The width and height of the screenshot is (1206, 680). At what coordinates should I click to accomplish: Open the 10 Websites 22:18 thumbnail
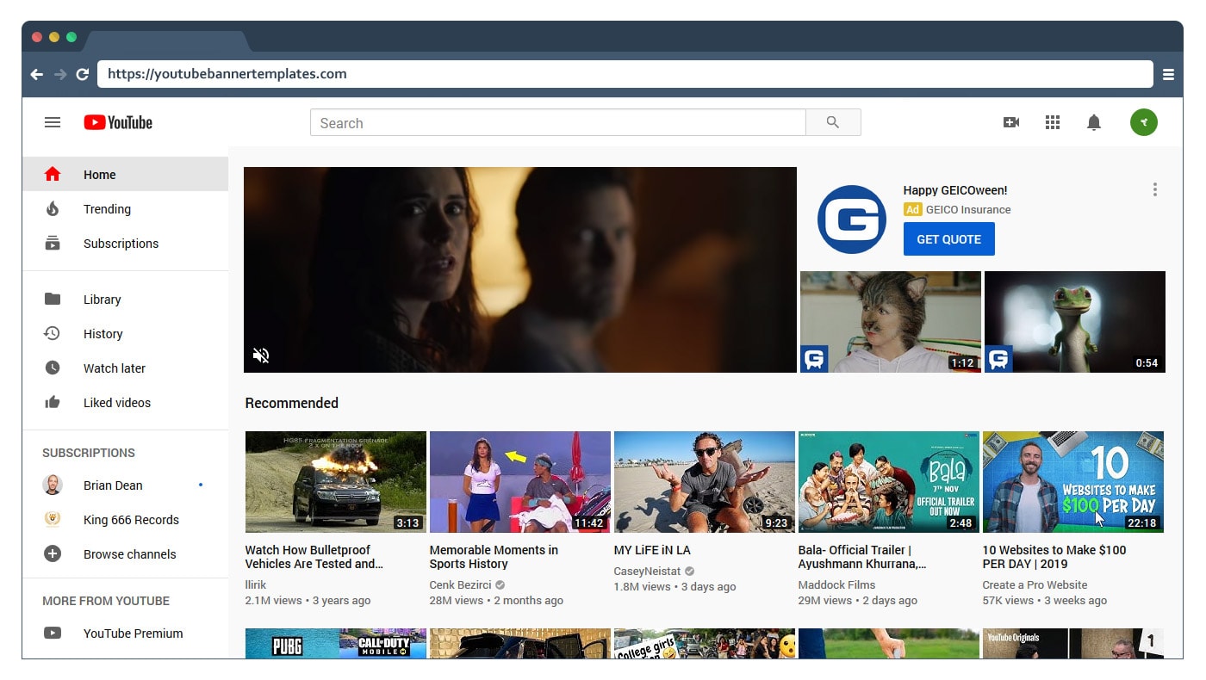pos(1073,482)
